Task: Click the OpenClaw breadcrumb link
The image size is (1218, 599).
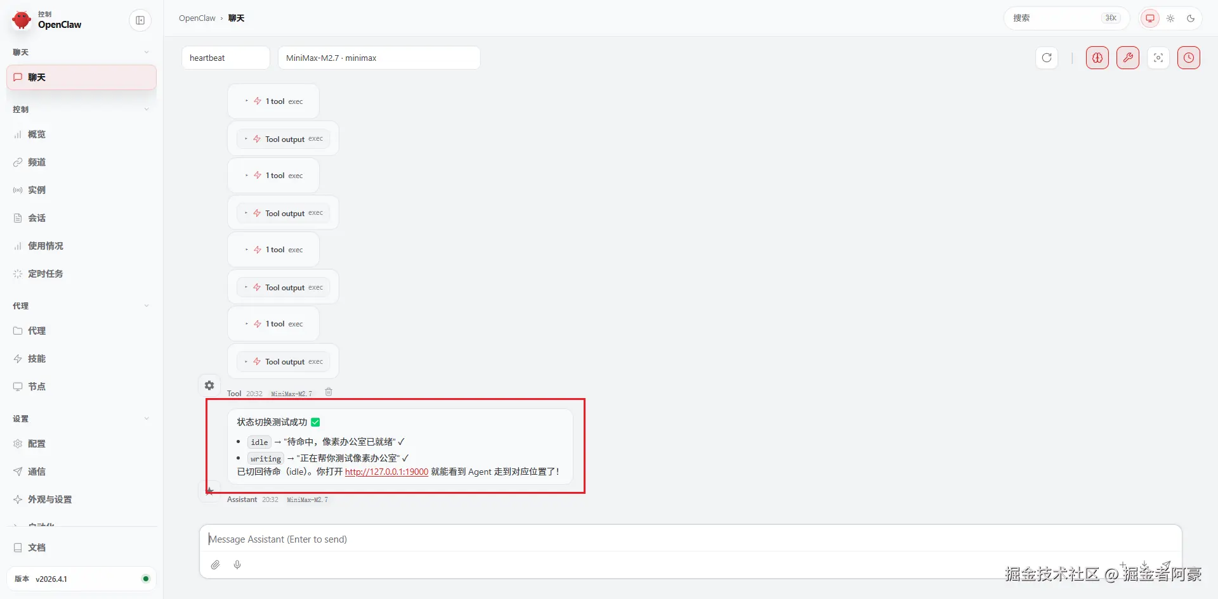Action: [197, 18]
